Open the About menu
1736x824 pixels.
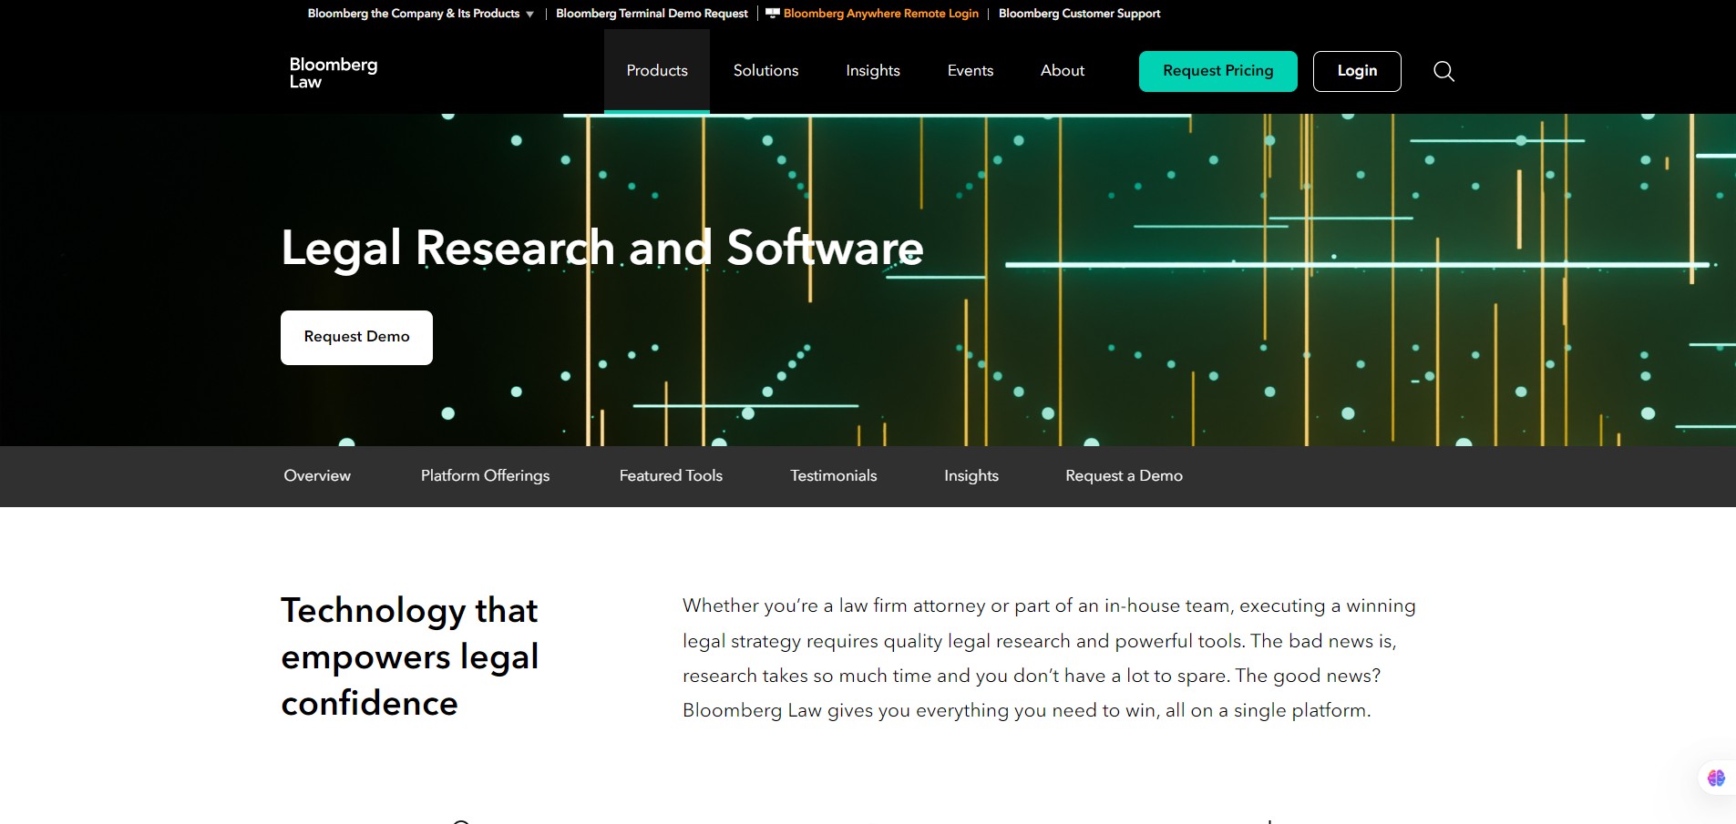1063,71
